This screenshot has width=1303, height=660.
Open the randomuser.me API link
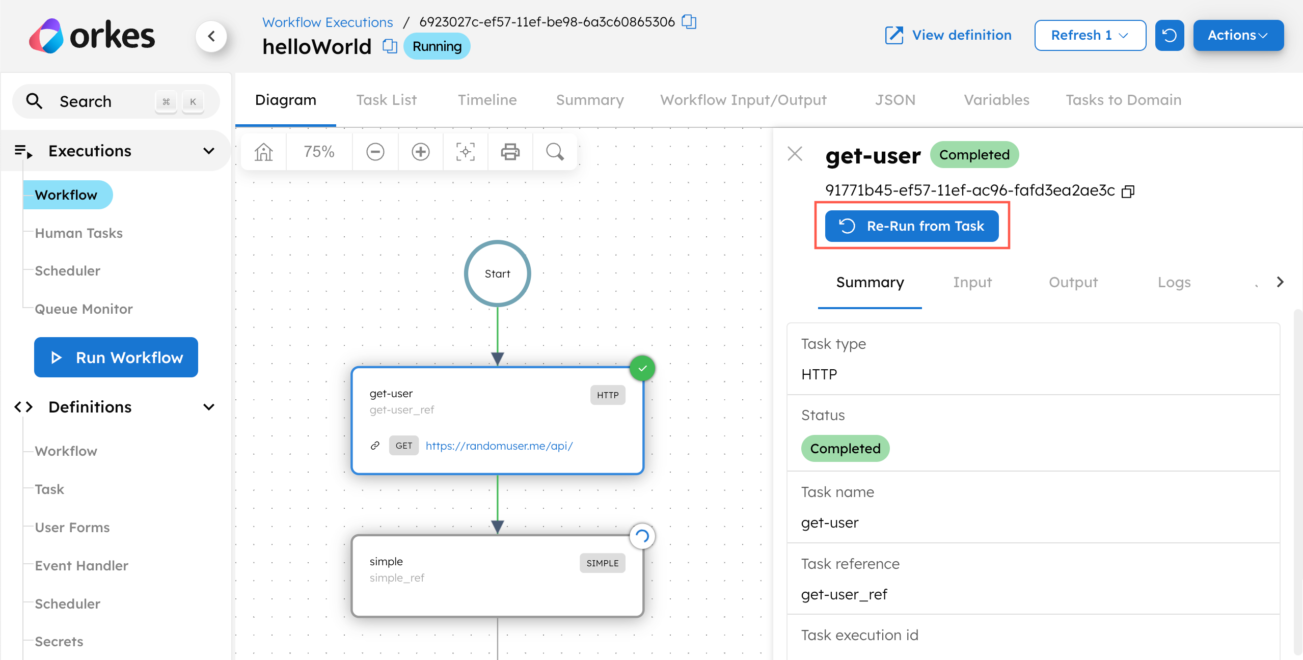[x=499, y=446]
